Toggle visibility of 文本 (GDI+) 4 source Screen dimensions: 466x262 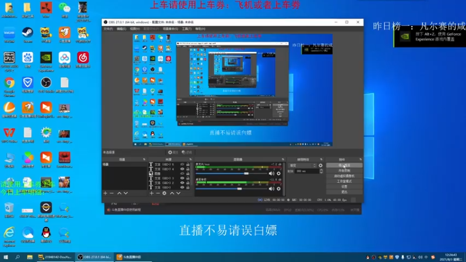182,169
